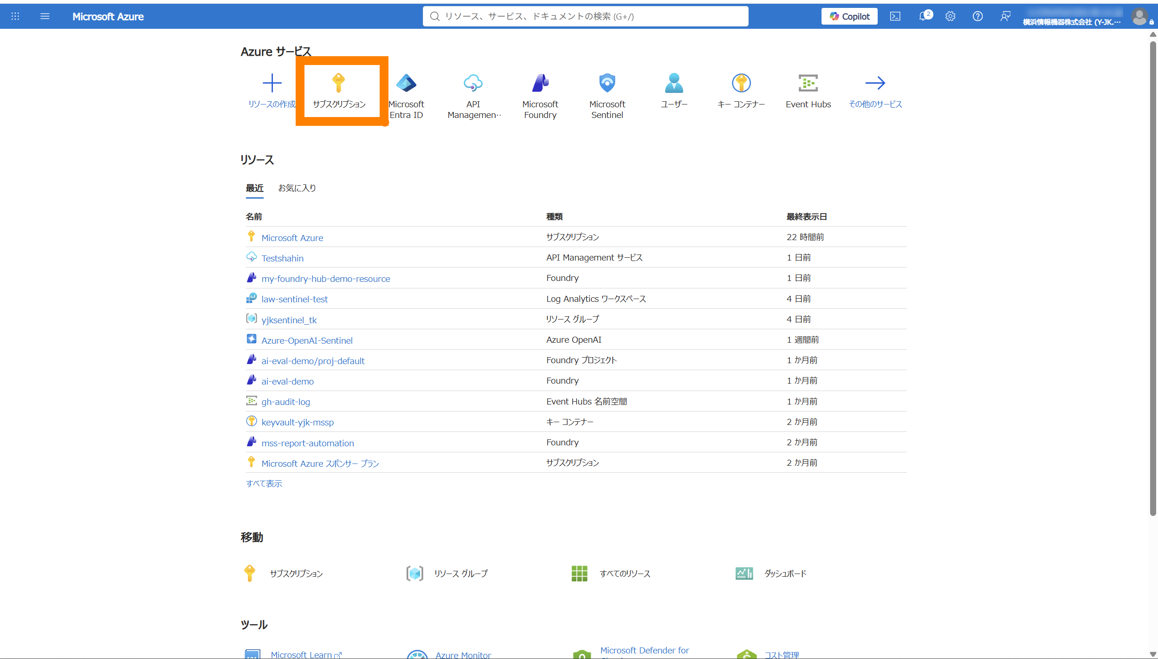Open the portal apps grid icon
This screenshot has width=1158, height=659.
[x=15, y=16]
